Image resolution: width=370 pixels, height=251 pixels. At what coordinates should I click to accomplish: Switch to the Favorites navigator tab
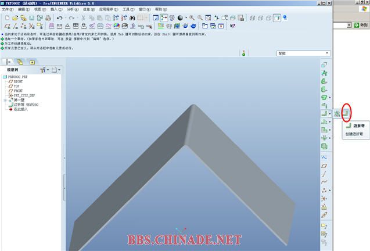(32, 62)
